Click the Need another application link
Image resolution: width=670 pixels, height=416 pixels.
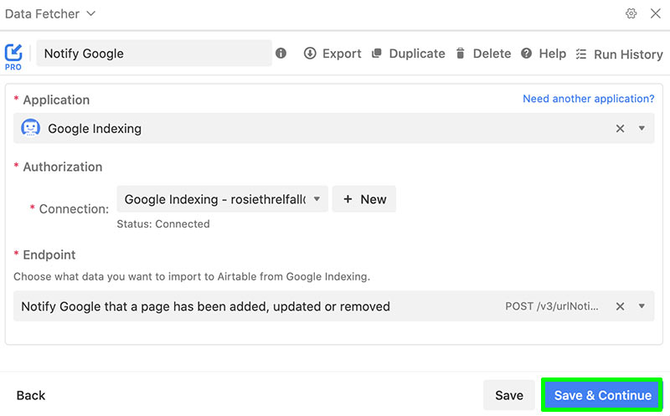(589, 99)
